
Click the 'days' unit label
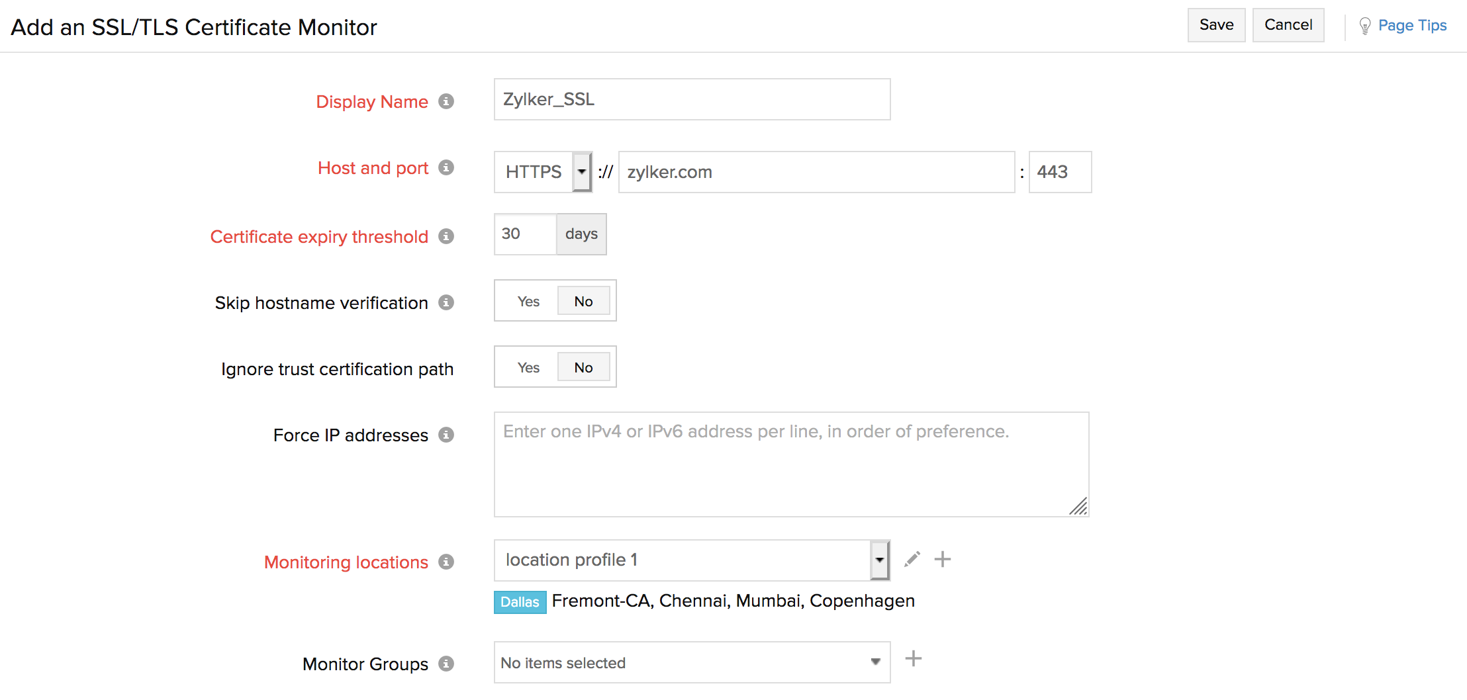point(581,234)
